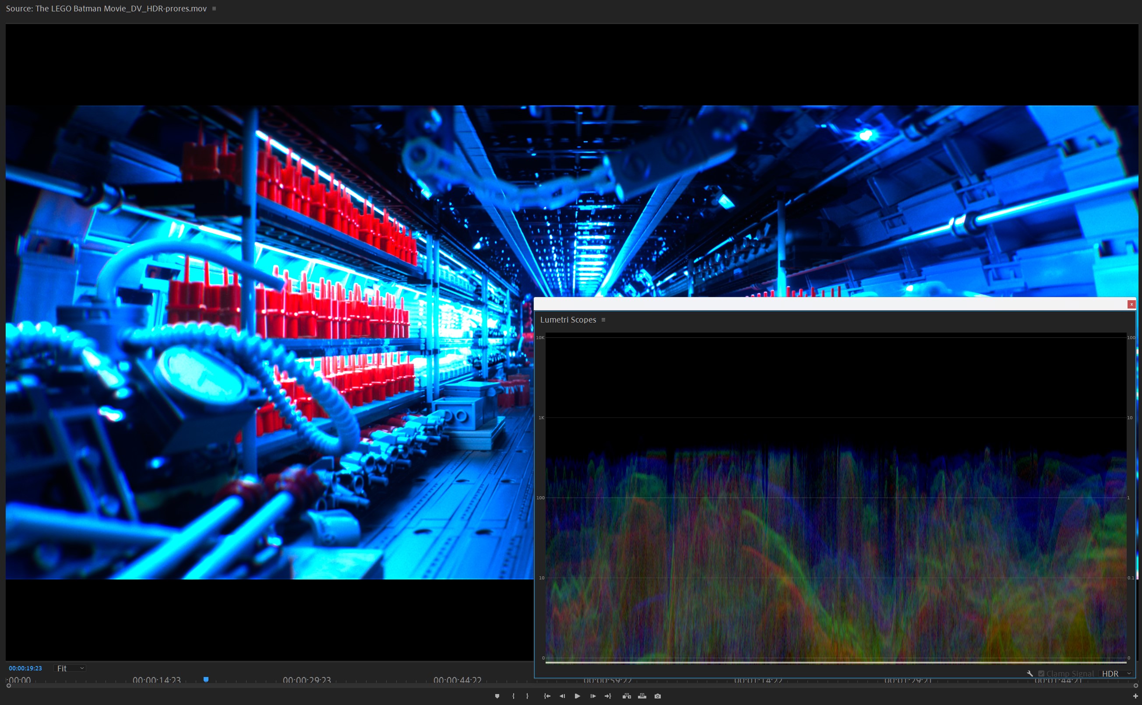Open the Button Editor plus icon
The image size is (1142, 705).
[x=1135, y=696]
